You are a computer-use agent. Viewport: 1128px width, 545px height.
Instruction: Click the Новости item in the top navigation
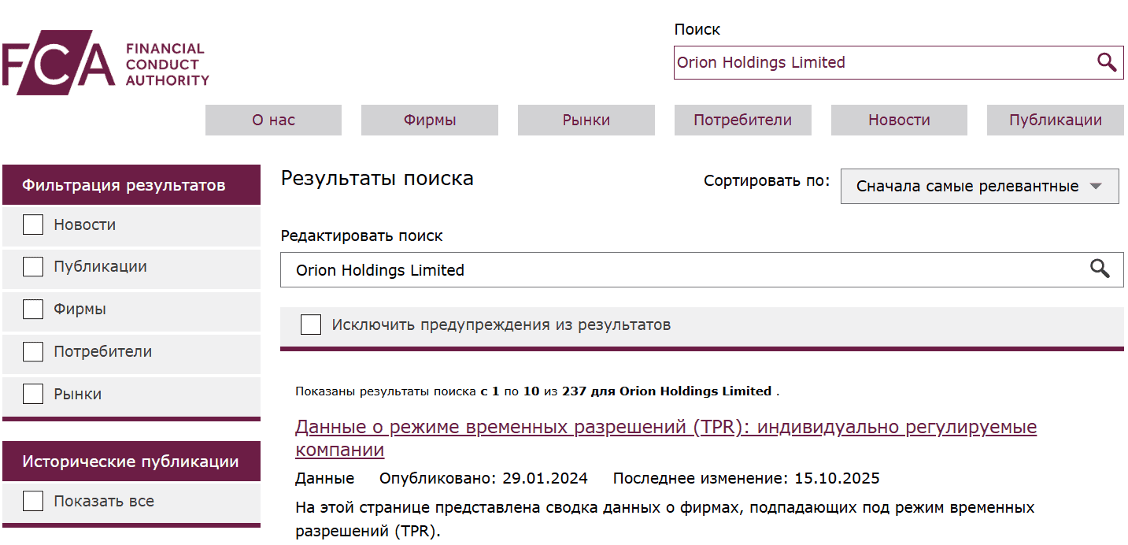[x=899, y=120]
